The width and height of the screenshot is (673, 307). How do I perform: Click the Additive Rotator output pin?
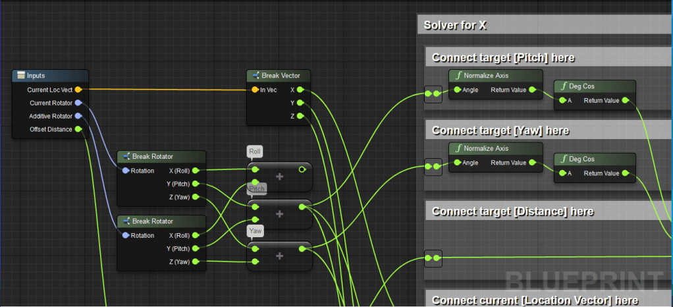pos(78,116)
